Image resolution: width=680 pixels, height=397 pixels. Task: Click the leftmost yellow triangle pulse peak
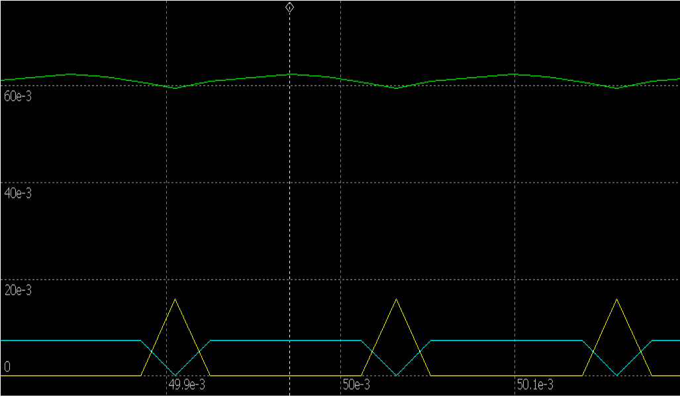pos(175,300)
